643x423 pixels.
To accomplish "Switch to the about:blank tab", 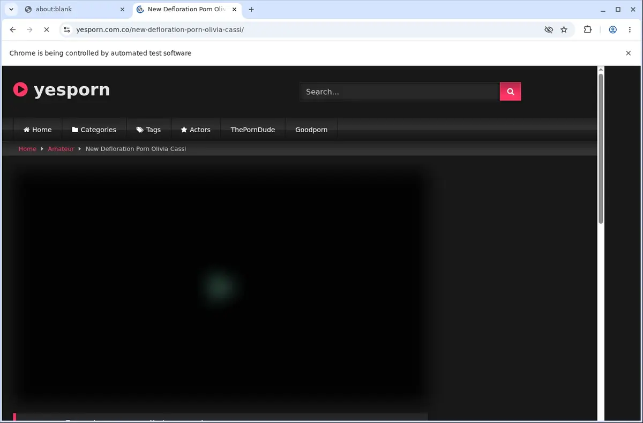I will point(74,9).
